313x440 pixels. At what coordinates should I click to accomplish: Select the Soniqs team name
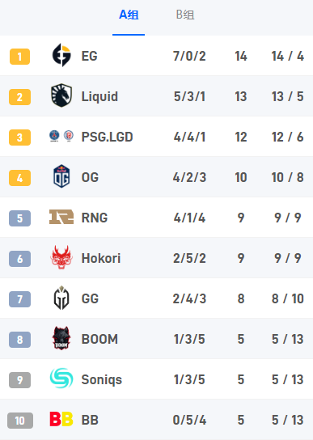coord(102,379)
